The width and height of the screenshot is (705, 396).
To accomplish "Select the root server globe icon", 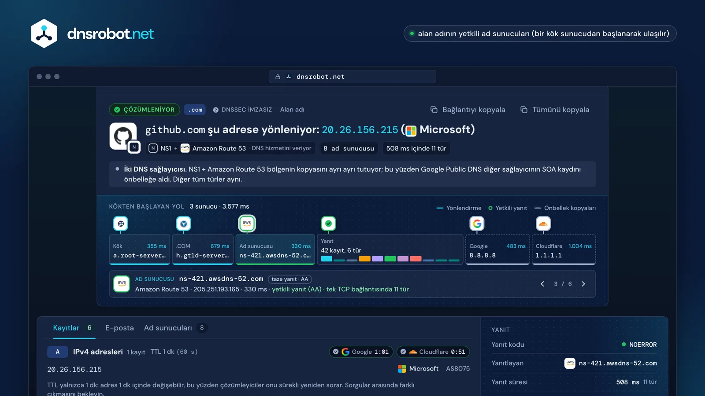I will (121, 224).
